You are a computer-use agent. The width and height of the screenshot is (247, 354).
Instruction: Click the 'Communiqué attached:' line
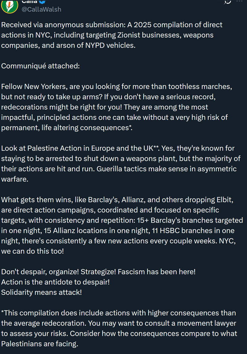pyautogui.click(x=40, y=66)
